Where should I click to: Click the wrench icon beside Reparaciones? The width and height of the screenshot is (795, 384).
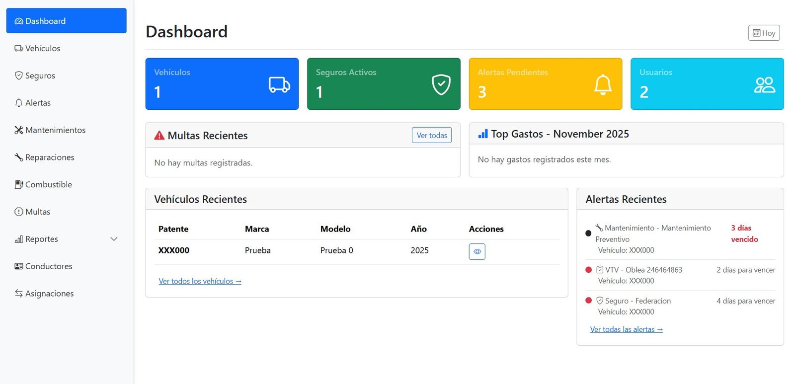point(19,157)
